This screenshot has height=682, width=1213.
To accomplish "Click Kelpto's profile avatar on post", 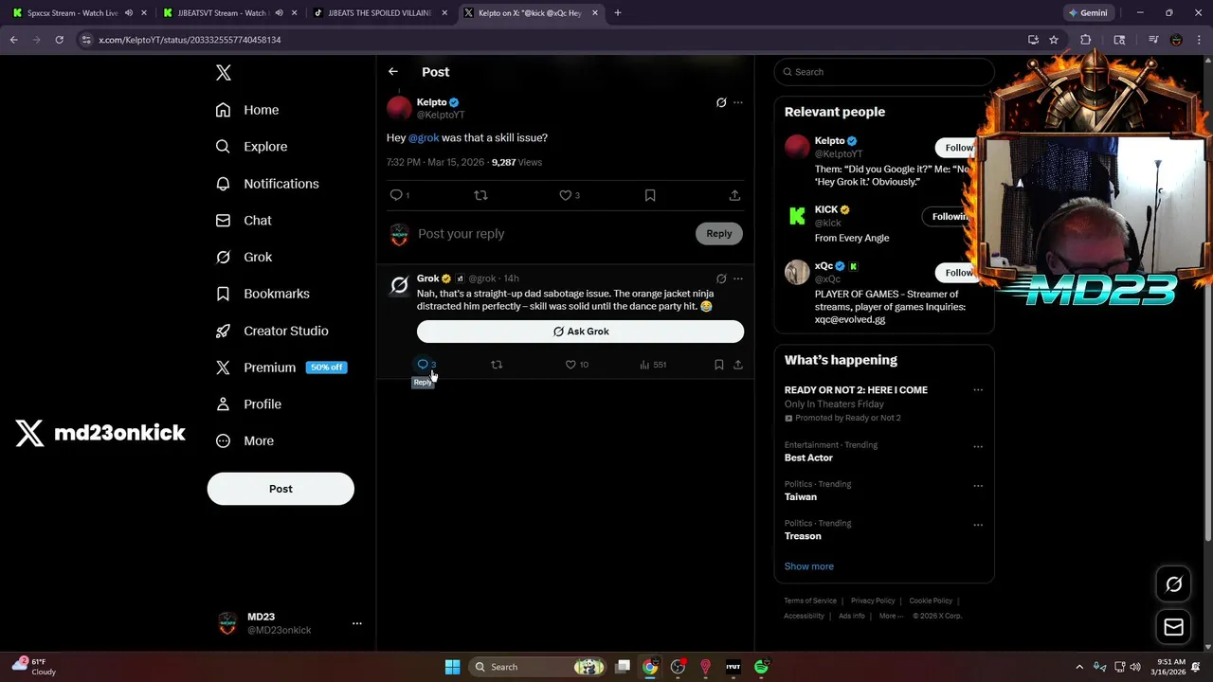I will (x=399, y=107).
